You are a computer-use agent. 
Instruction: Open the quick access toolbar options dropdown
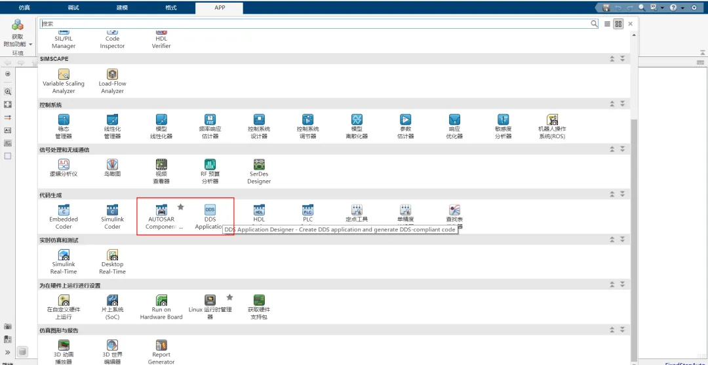pyautogui.click(x=694, y=8)
